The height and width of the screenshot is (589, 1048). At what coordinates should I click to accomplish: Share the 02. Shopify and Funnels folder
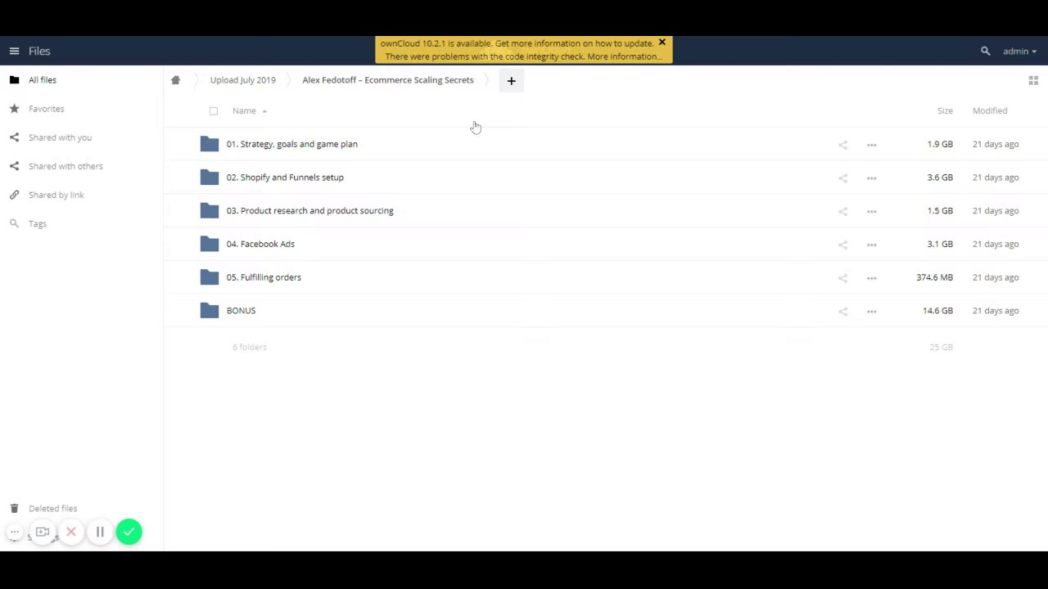click(842, 178)
